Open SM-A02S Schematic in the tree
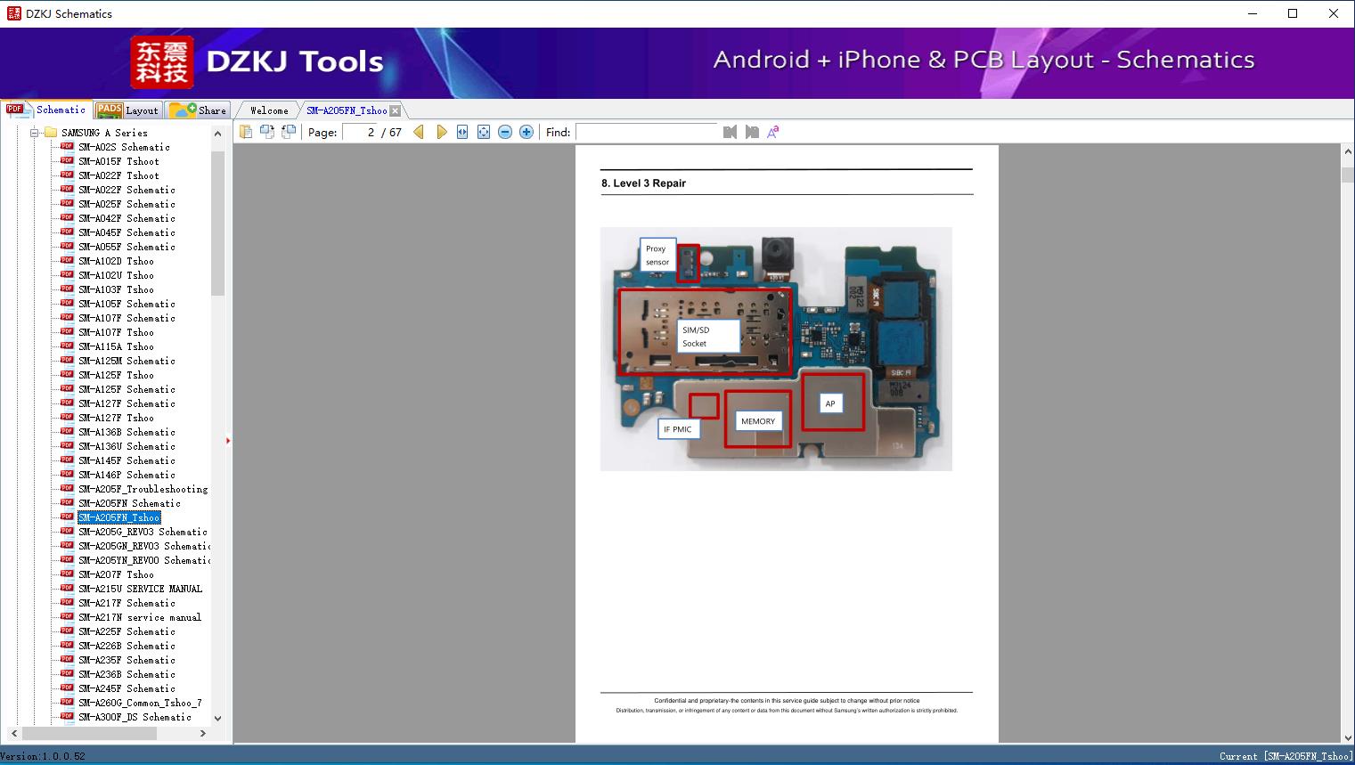This screenshot has height=765, width=1355. point(124,147)
